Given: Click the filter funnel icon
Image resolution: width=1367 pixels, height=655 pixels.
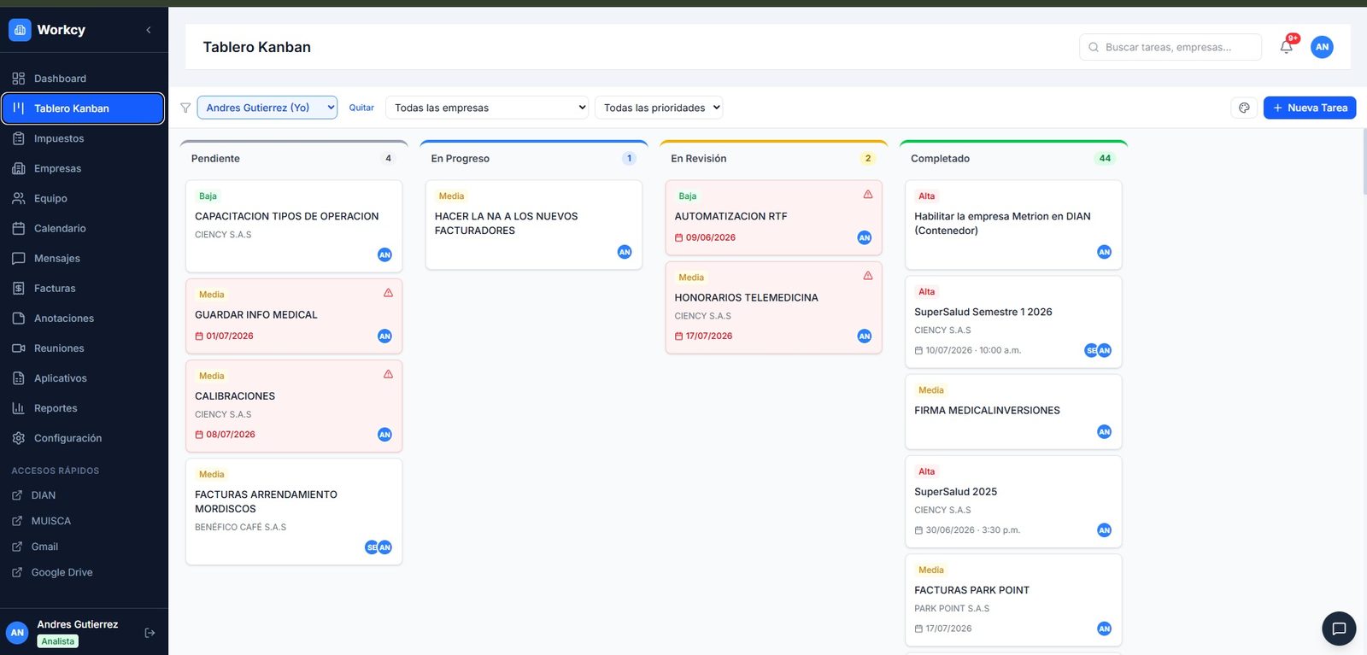Looking at the screenshot, I should pos(185,108).
